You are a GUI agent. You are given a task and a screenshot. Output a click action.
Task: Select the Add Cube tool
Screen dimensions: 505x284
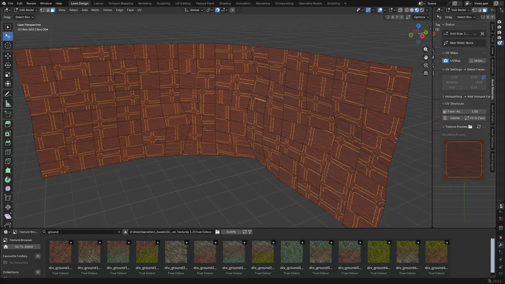pos(8,114)
